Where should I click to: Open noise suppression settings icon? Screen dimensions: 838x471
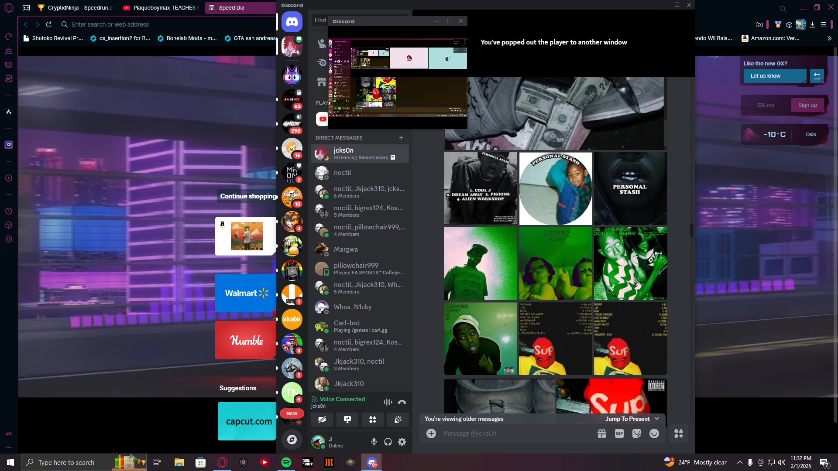click(x=388, y=402)
